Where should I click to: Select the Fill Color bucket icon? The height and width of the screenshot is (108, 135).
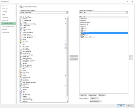point(21,41)
